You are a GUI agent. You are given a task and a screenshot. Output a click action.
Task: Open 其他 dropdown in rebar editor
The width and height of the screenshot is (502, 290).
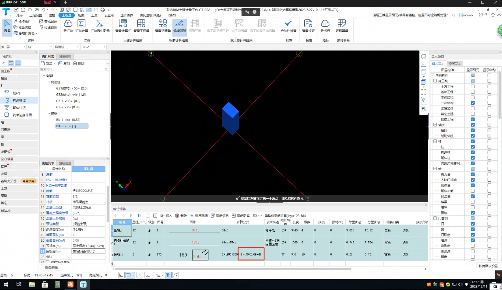(x=257, y=216)
